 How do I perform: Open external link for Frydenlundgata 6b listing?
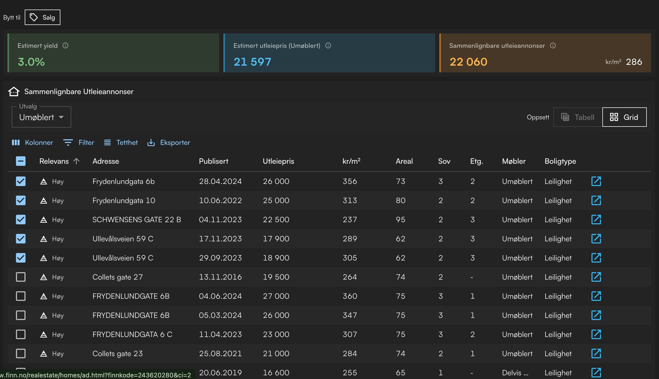point(596,181)
